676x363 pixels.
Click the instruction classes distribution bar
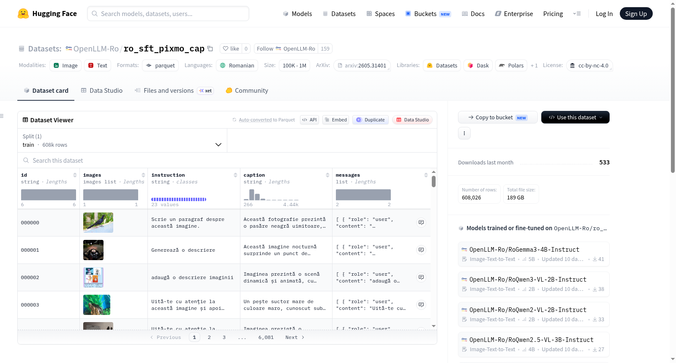tap(179, 199)
